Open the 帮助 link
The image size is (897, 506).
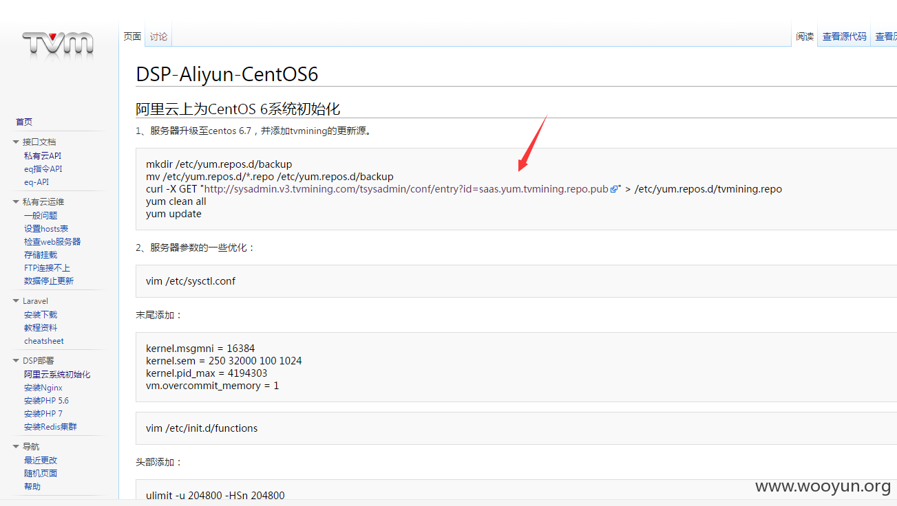point(32,487)
